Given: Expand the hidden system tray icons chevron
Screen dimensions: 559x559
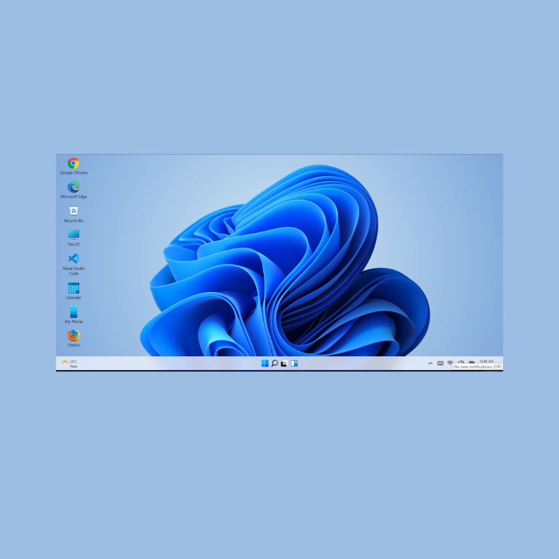Looking at the screenshot, I should click(430, 363).
